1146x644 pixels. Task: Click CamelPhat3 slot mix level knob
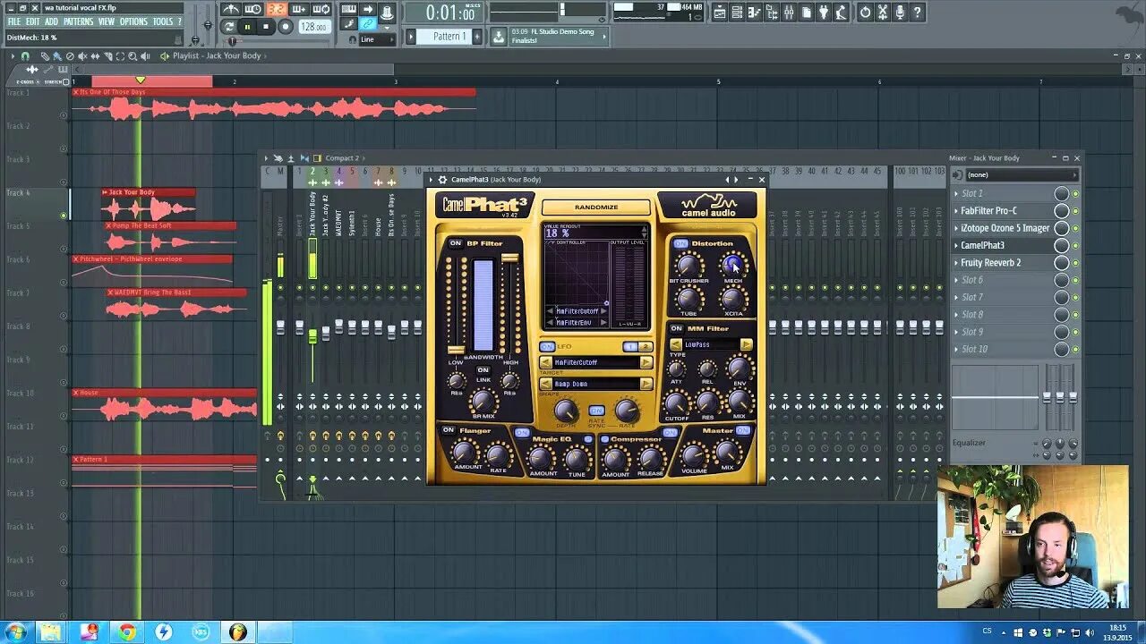pos(1061,245)
